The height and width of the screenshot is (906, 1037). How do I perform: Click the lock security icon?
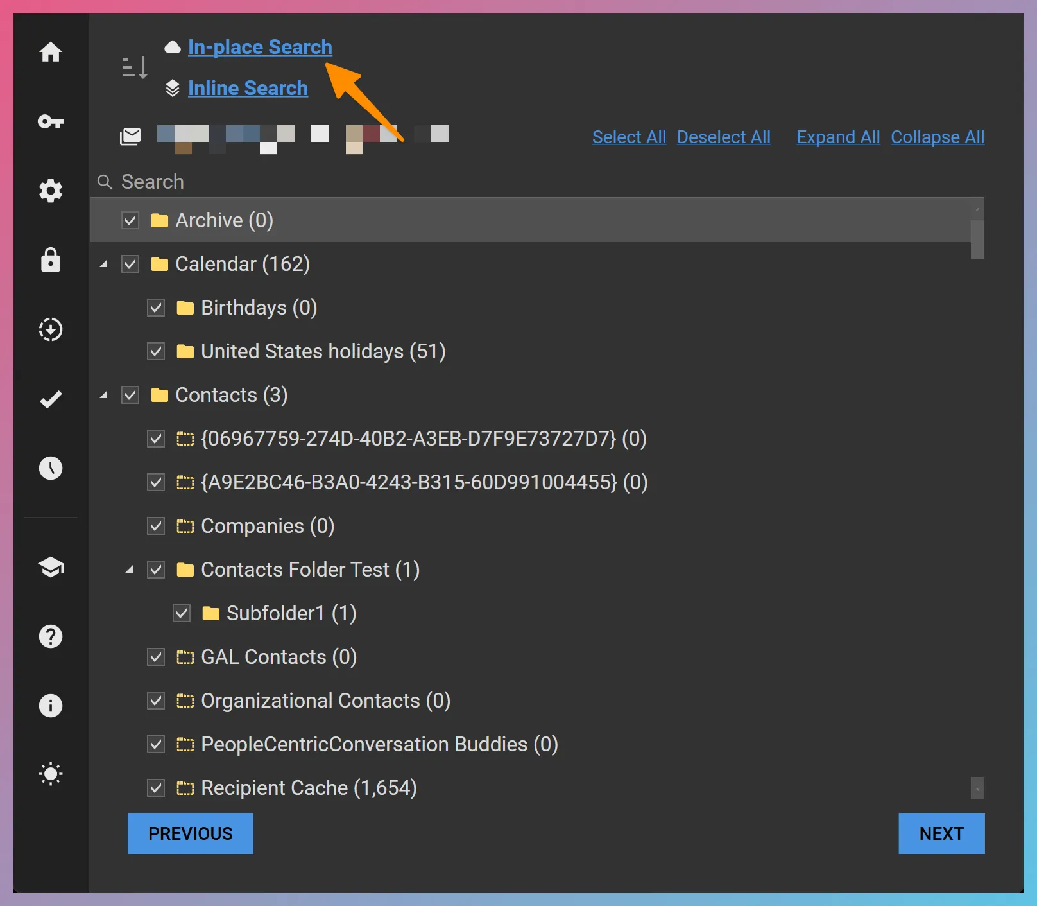coord(51,260)
